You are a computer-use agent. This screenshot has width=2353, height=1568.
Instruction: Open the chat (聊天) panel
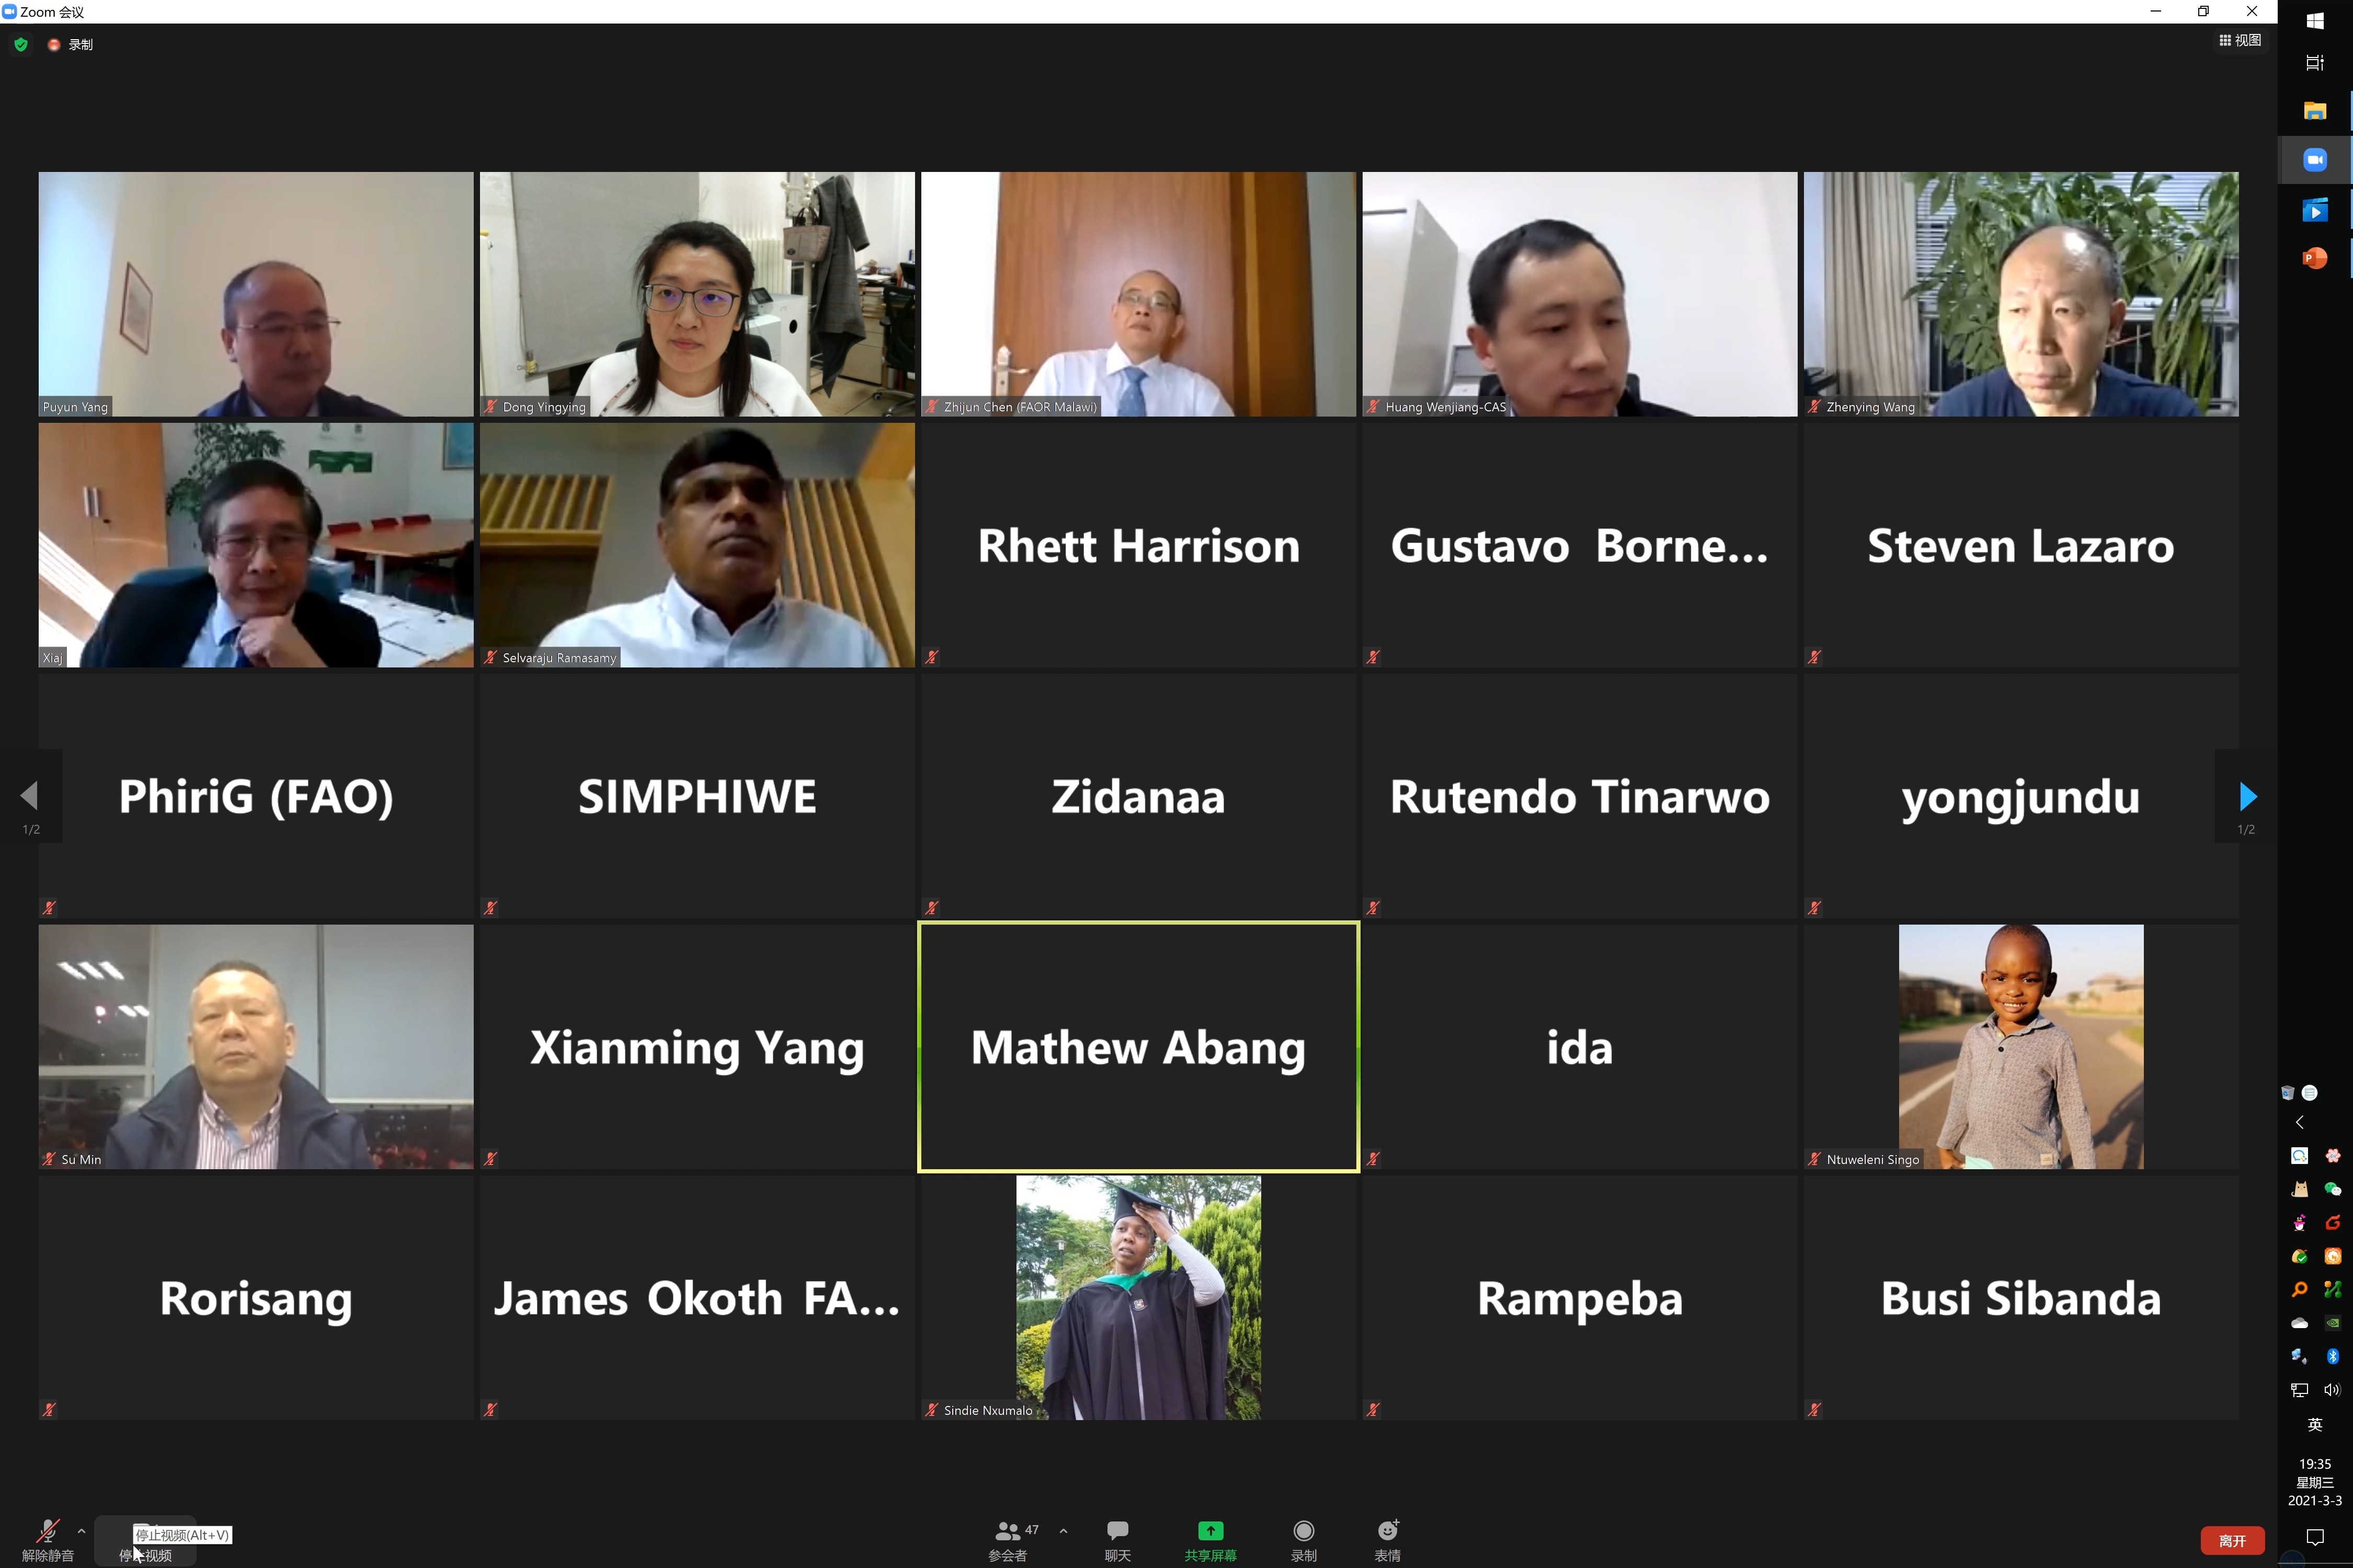[x=1117, y=1541]
